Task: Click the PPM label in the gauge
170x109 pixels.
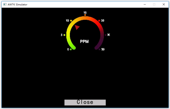Action: [x=84, y=41]
